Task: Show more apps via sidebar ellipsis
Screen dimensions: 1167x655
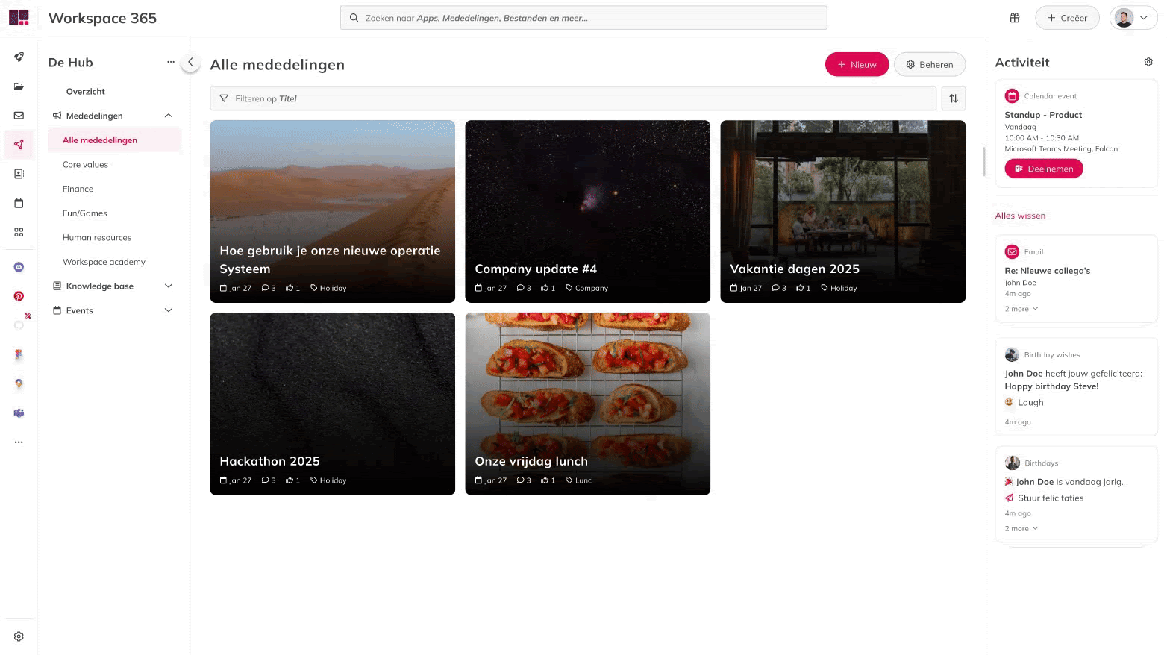Action: [x=19, y=442]
